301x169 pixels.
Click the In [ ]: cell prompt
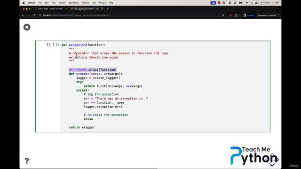53,45
